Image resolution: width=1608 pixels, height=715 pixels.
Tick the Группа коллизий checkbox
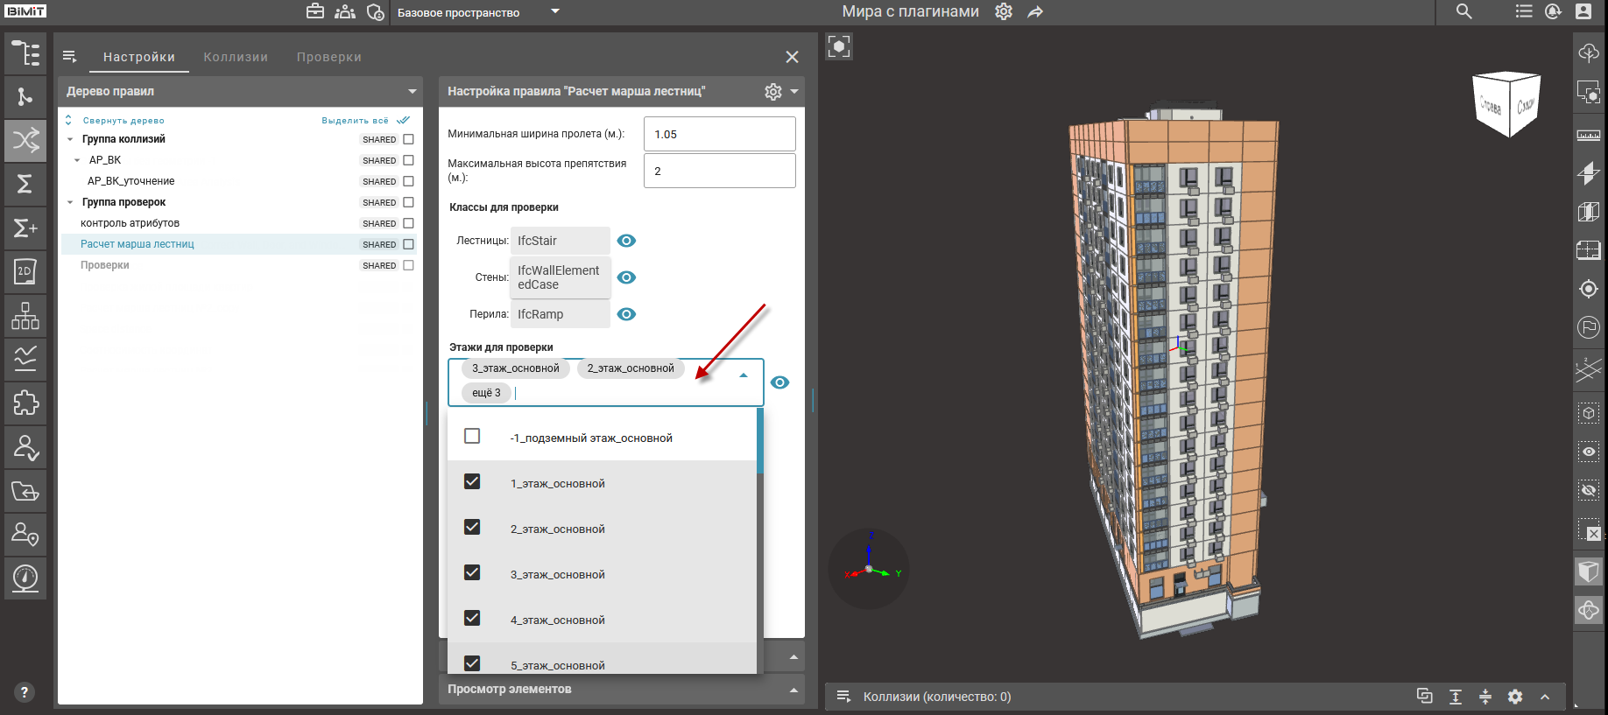click(x=408, y=139)
